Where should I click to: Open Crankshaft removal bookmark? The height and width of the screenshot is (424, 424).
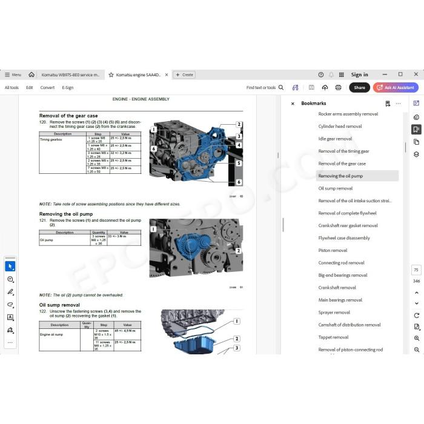tap(337, 288)
